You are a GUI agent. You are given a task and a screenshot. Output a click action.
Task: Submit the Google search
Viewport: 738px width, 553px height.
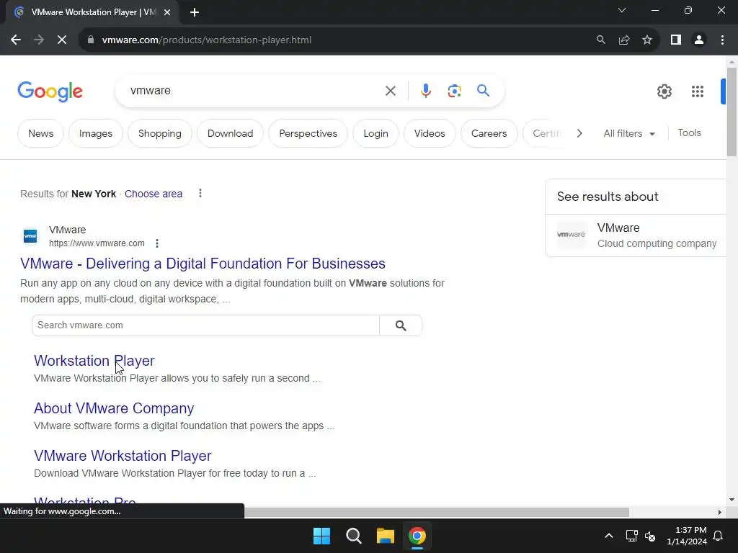pyautogui.click(x=483, y=90)
